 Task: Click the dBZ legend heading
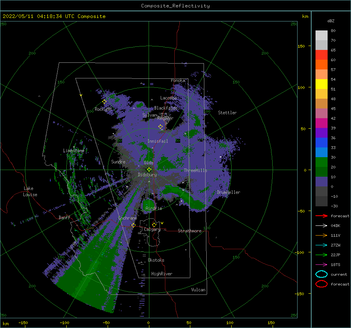click(x=331, y=21)
